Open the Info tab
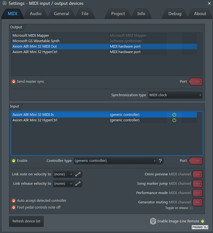 pyautogui.click(x=141, y=14)
